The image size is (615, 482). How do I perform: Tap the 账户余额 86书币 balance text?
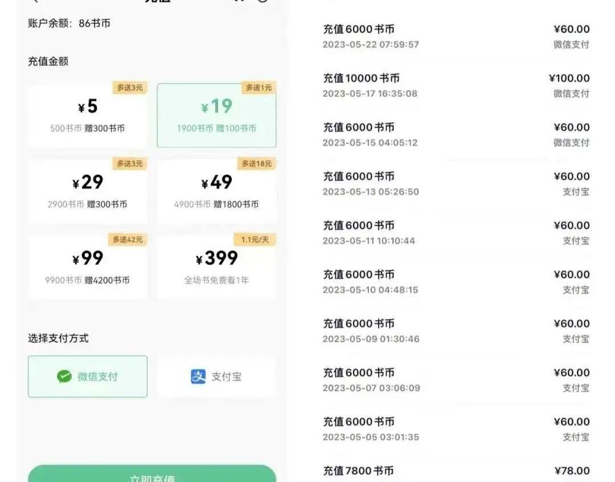pos(69,24)
